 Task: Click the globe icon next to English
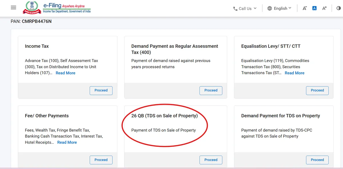(270, 8)
